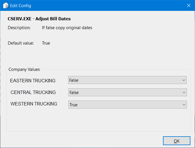Click the 'Description:' label
Viewport: 195px width, 148px height.
point(19,28)
